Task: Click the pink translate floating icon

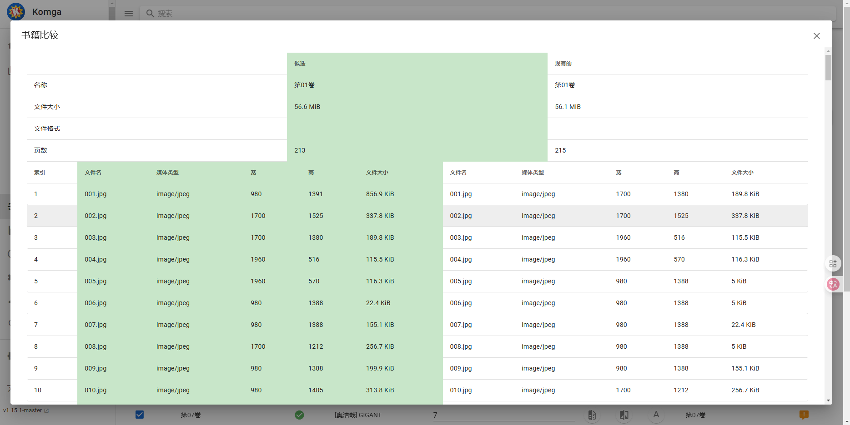Action: click(x=833, y=284)
